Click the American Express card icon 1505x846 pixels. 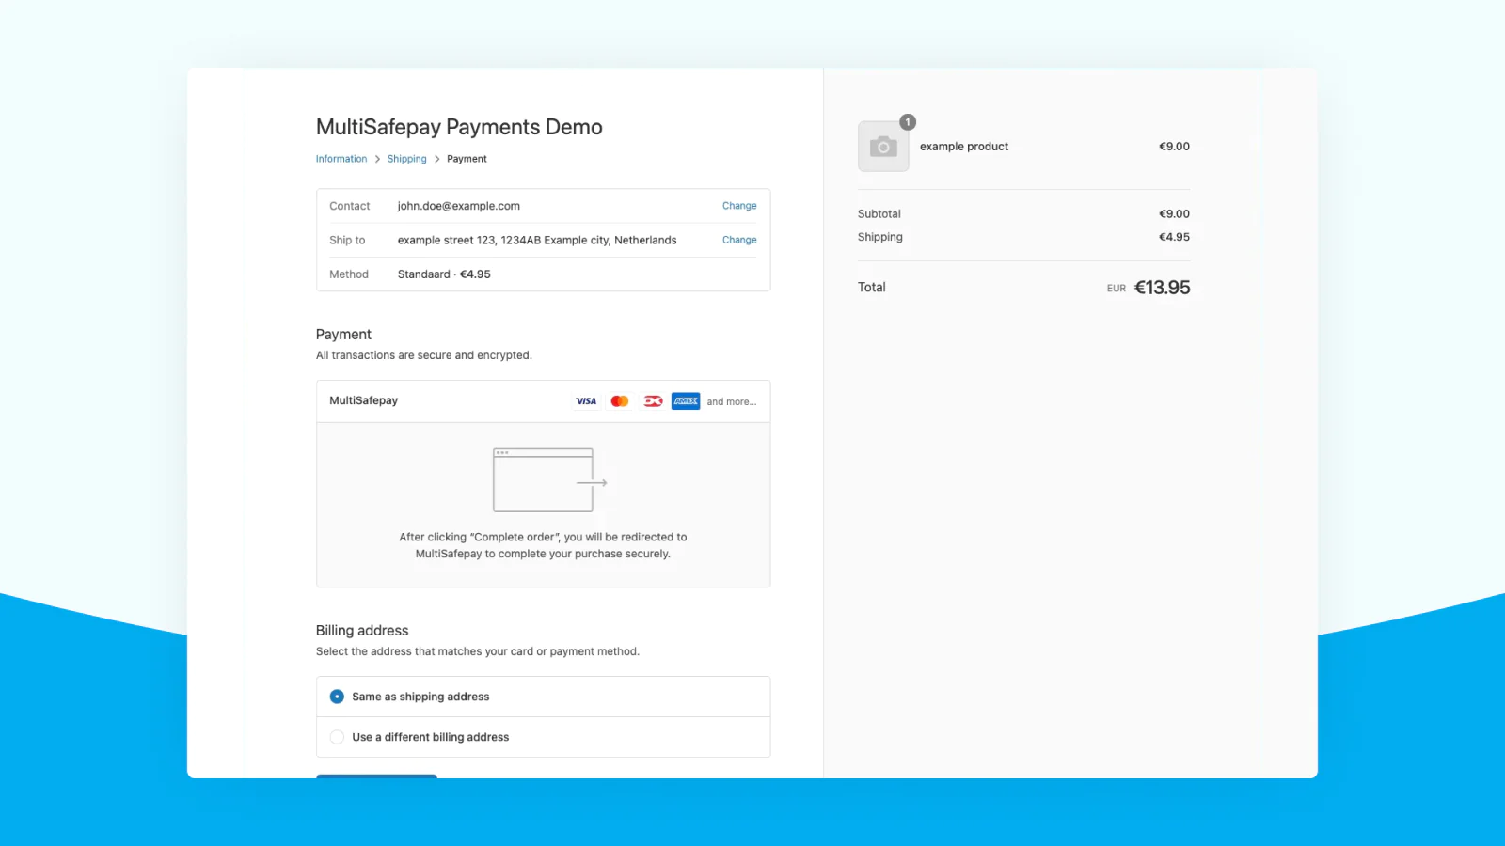tap(686, 401)
